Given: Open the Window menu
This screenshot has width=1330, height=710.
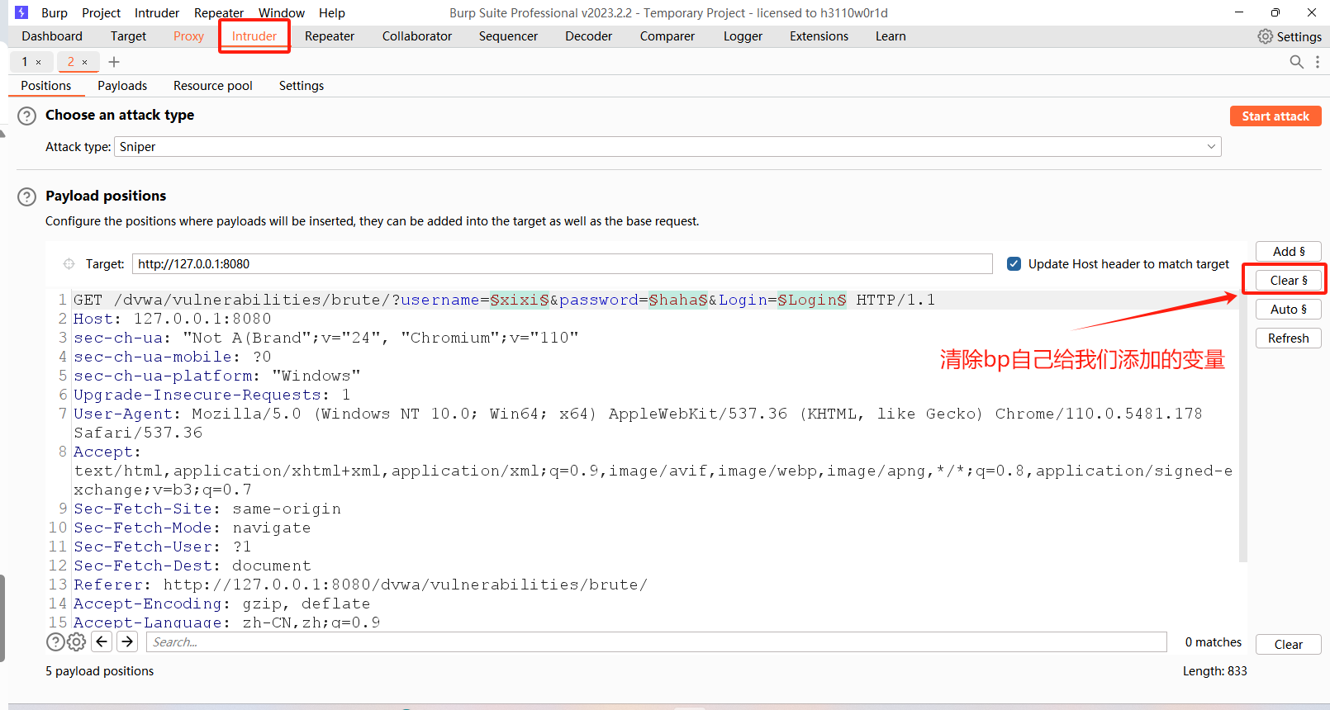Looking at the screenshot, I should coord(282,13).
